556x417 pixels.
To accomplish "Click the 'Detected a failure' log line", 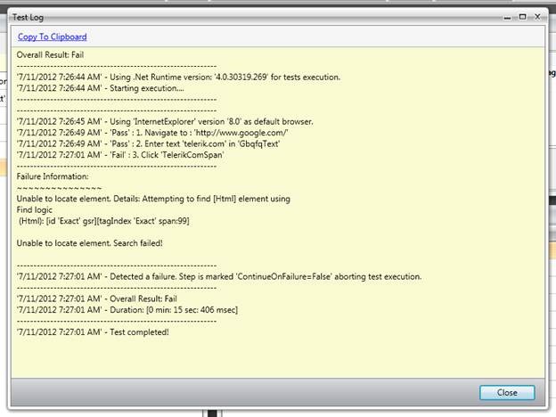I will (x=218, y=276).
